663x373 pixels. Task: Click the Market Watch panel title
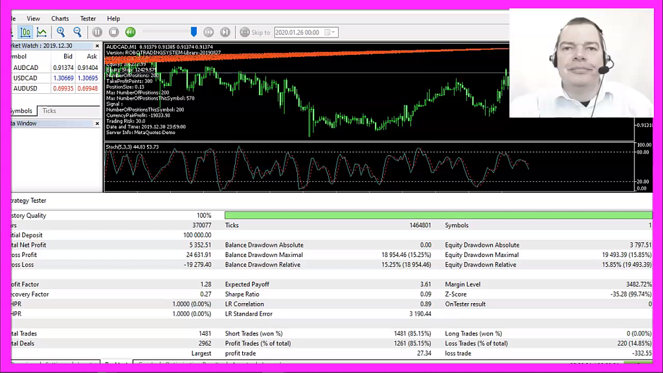click(41, 46)
